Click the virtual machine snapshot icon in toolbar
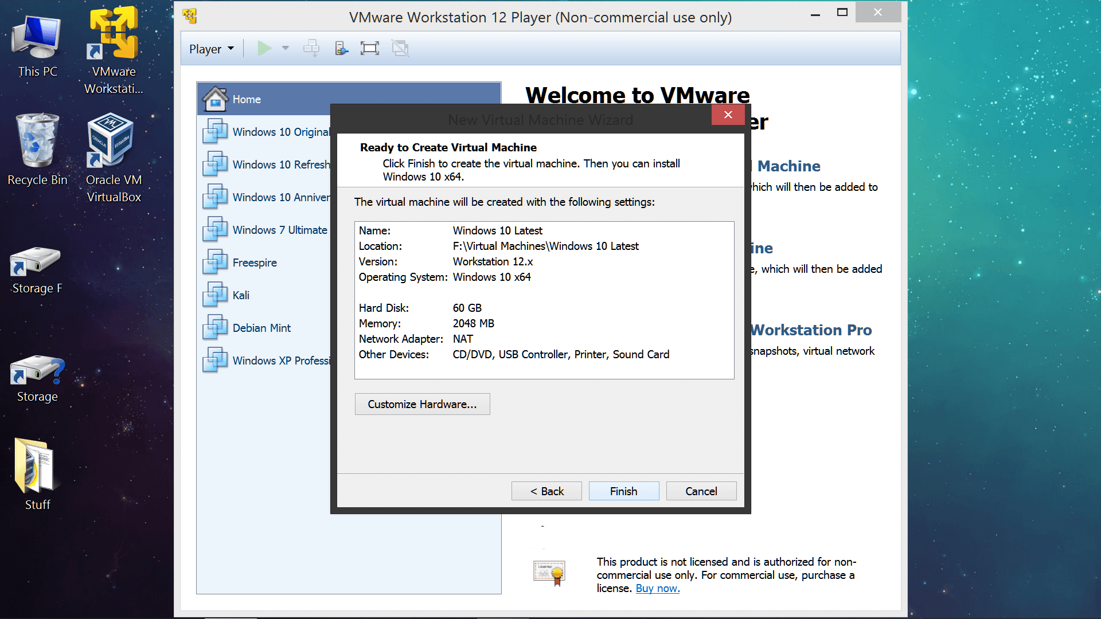The image size is (1101, 619). click(x=311, y=48)
